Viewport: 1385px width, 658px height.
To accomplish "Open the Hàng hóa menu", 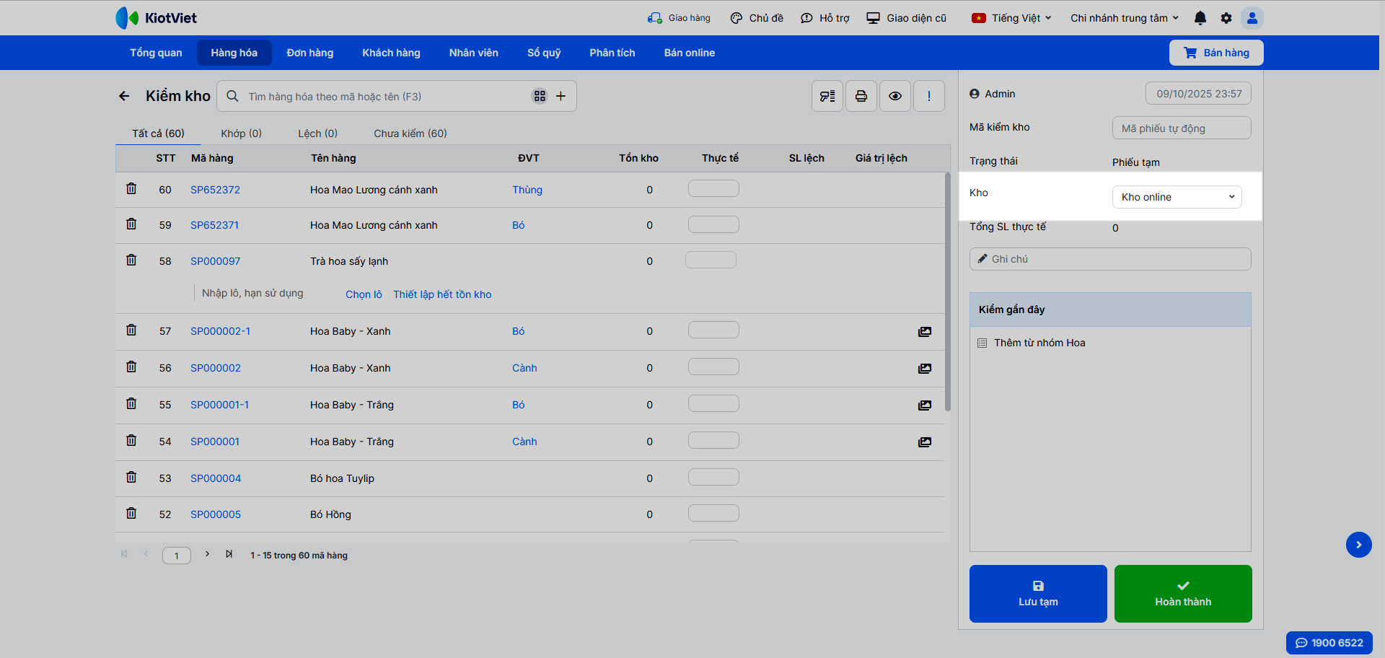I will (234, 53).
